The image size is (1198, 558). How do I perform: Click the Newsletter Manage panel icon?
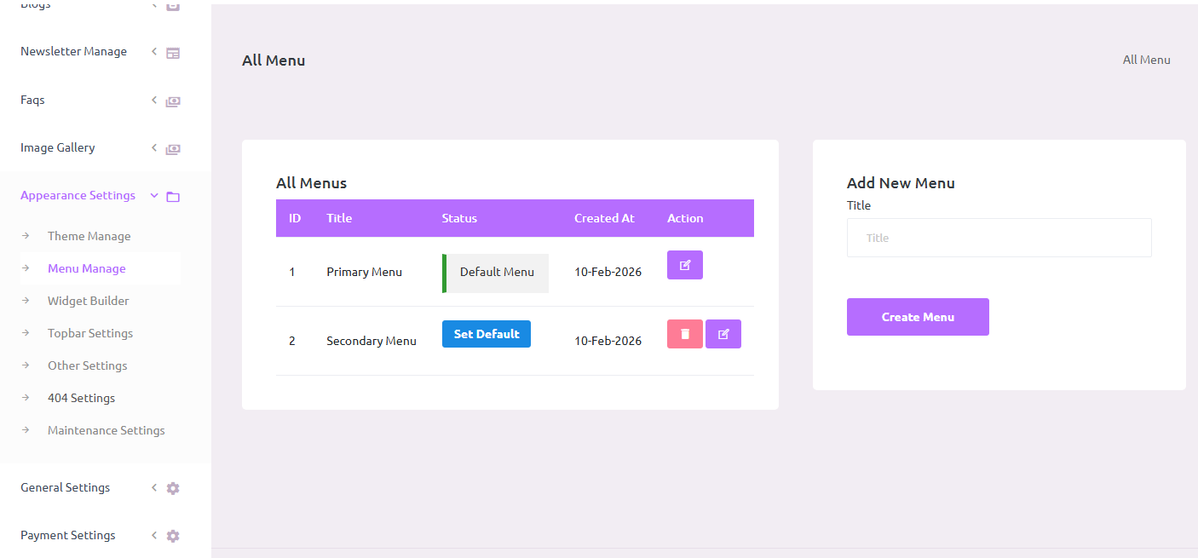click(173, 53)
